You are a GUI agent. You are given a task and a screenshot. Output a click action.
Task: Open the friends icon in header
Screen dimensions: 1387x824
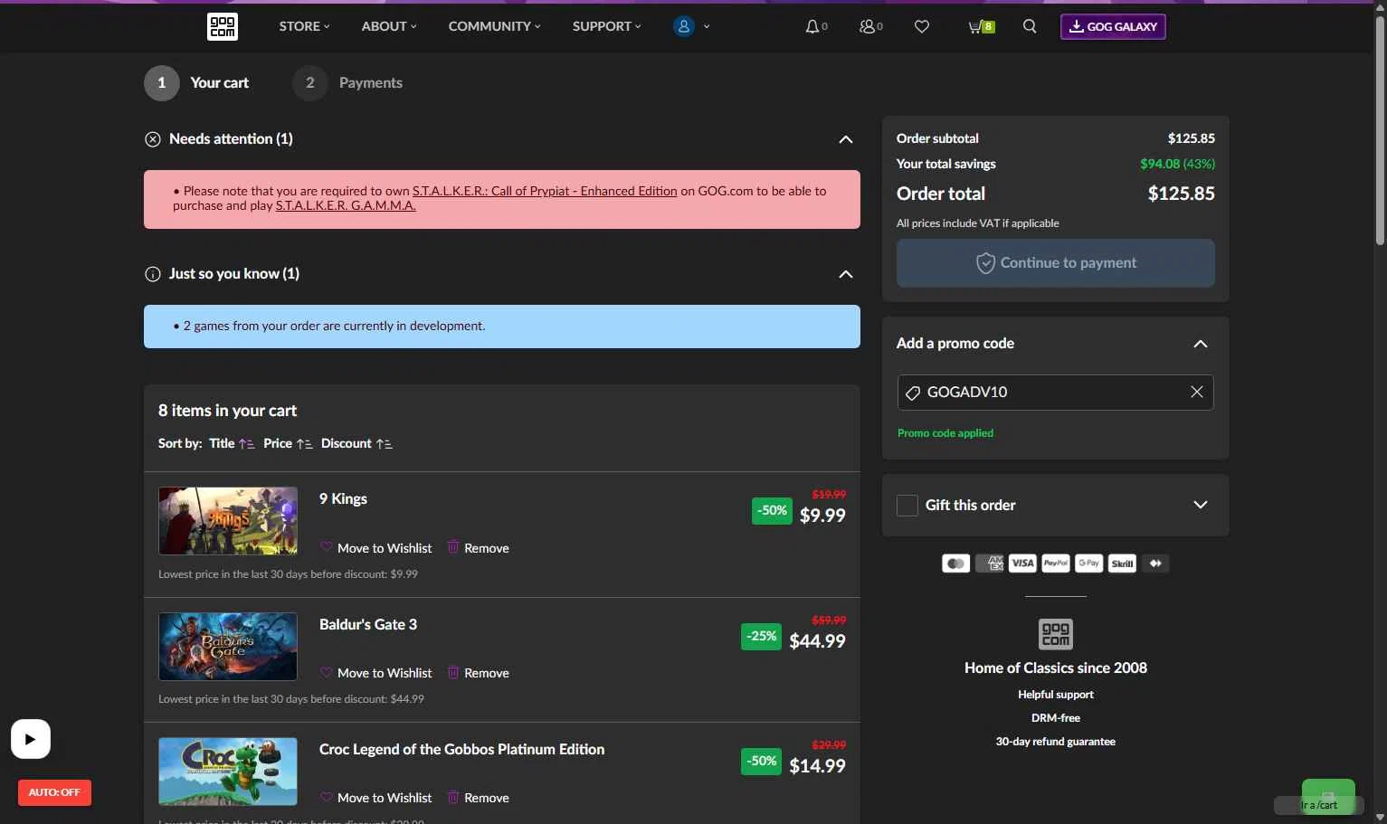pos(867,27)
